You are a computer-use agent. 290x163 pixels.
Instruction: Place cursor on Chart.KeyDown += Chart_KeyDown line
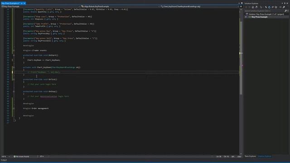point(44,60)
